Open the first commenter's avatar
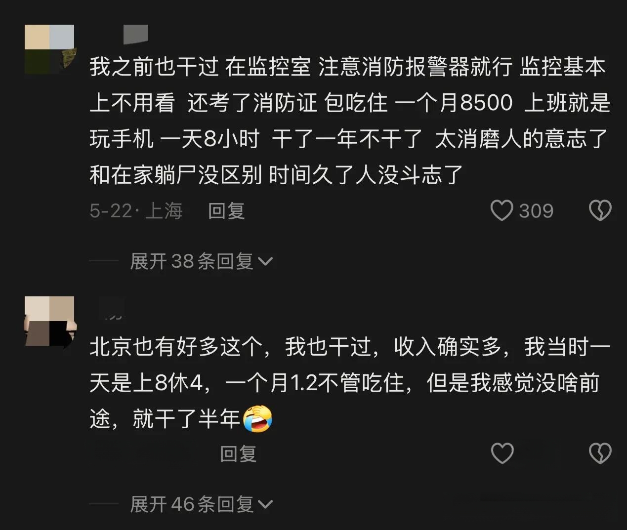627x530 pixels. 49,49
